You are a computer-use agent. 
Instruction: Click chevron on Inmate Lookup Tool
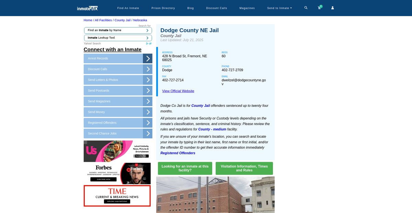(147, 38)
